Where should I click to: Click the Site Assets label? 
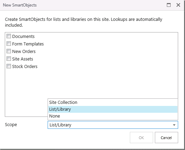pos(23,59)
